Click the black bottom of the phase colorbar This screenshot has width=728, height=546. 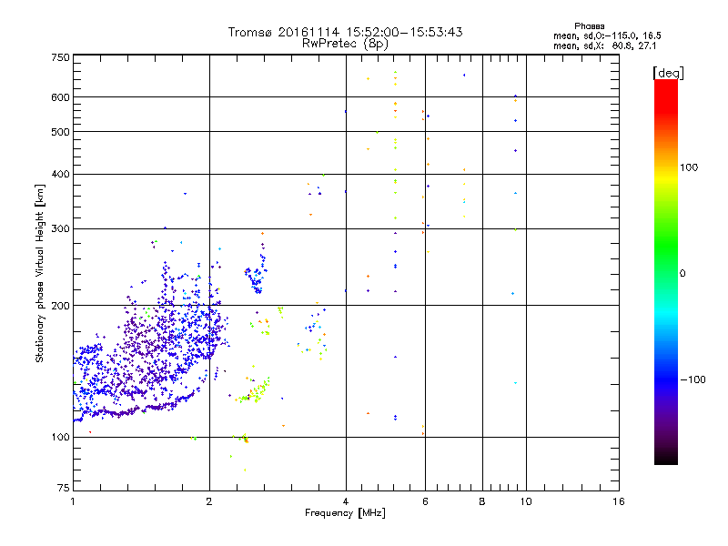pyautogui.click(x=666, y=458)
